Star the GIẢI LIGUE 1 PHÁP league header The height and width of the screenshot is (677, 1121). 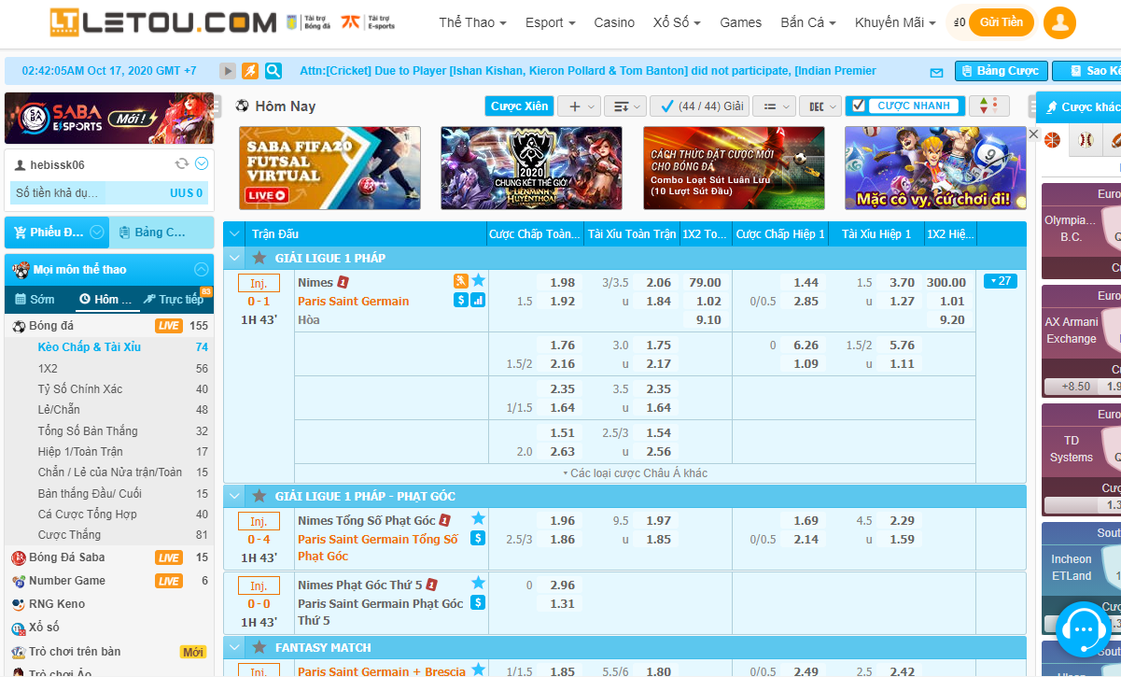tap(259, 258)
